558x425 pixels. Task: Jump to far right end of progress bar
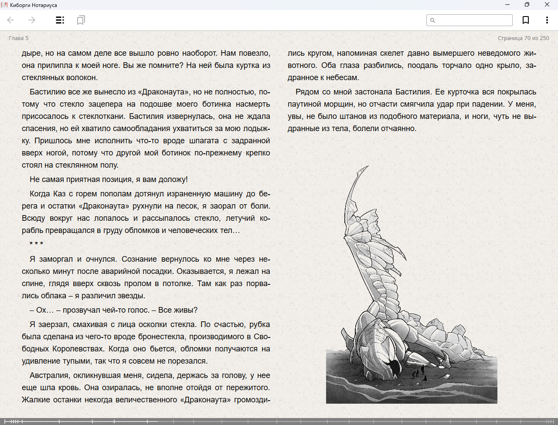(554, 422)
